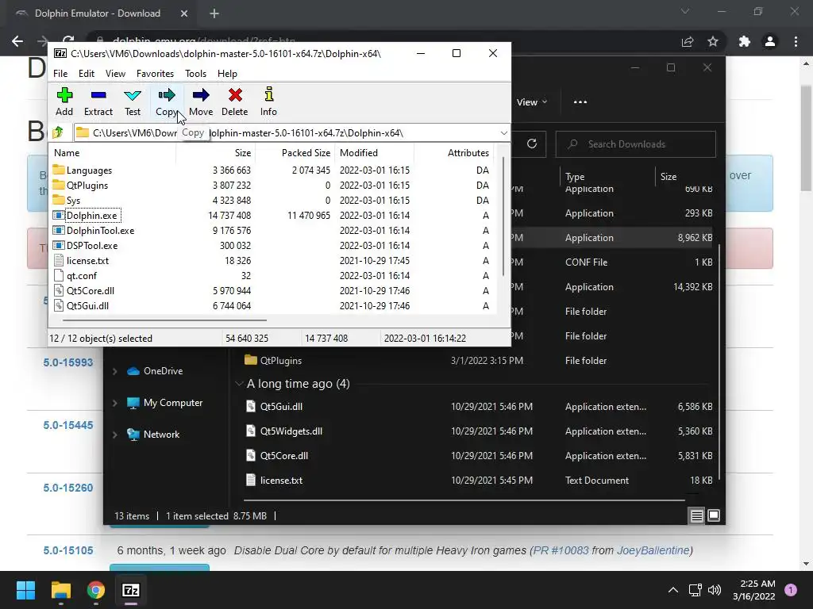
Task: Open the See more (three dots) Explorer menu
Action: point(580,102)
